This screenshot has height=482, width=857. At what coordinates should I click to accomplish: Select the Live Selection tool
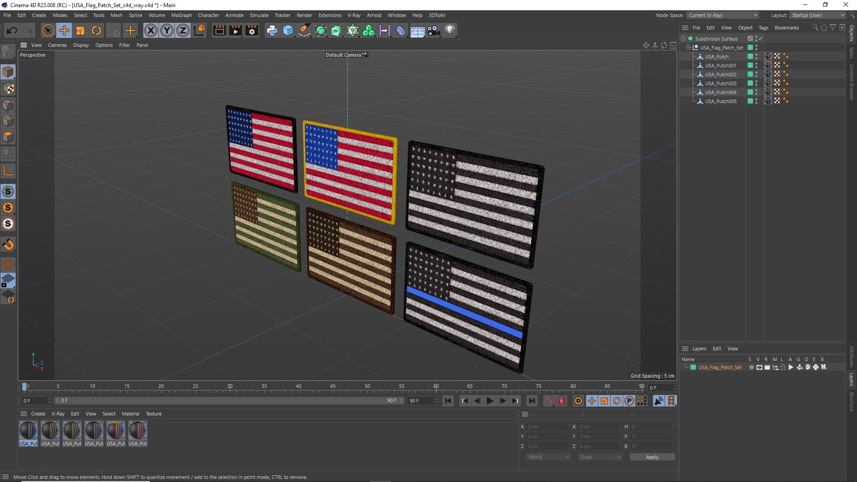pyautogui.click(x=48, y=30)
